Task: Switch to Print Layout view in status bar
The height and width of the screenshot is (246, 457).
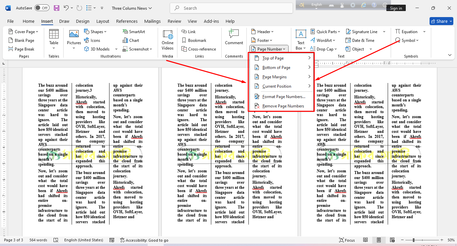Action: (379, 240)
